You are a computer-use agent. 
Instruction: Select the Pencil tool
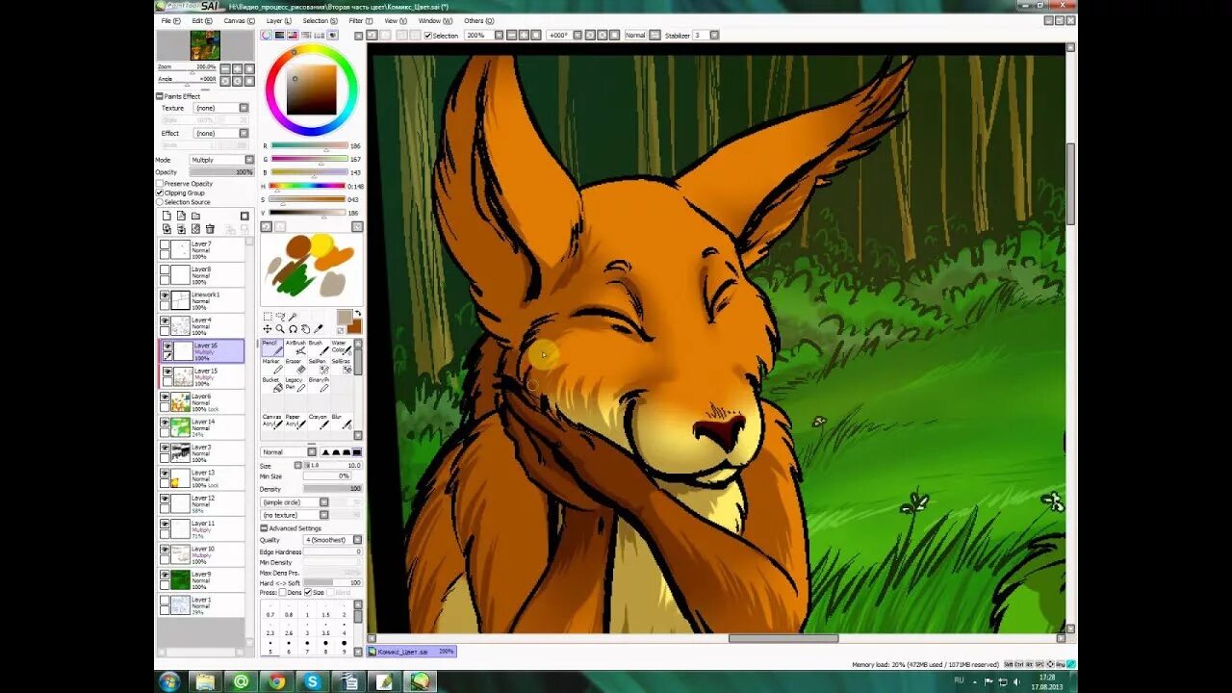pyautogui.click(x=271, y=347)
